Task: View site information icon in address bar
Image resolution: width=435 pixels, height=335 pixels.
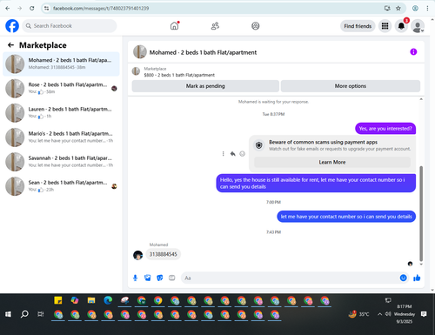Action: coord(46,9)
